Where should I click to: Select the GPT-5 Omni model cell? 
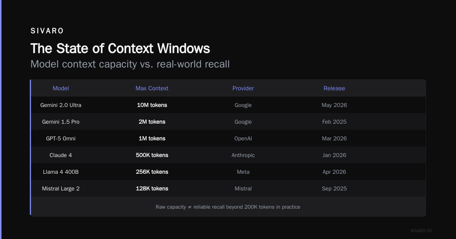[61, 138]
